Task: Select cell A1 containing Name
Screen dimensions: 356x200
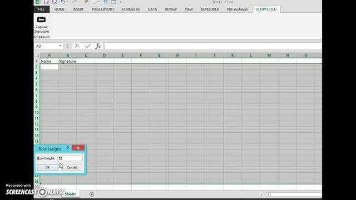Action: [50, 61]
